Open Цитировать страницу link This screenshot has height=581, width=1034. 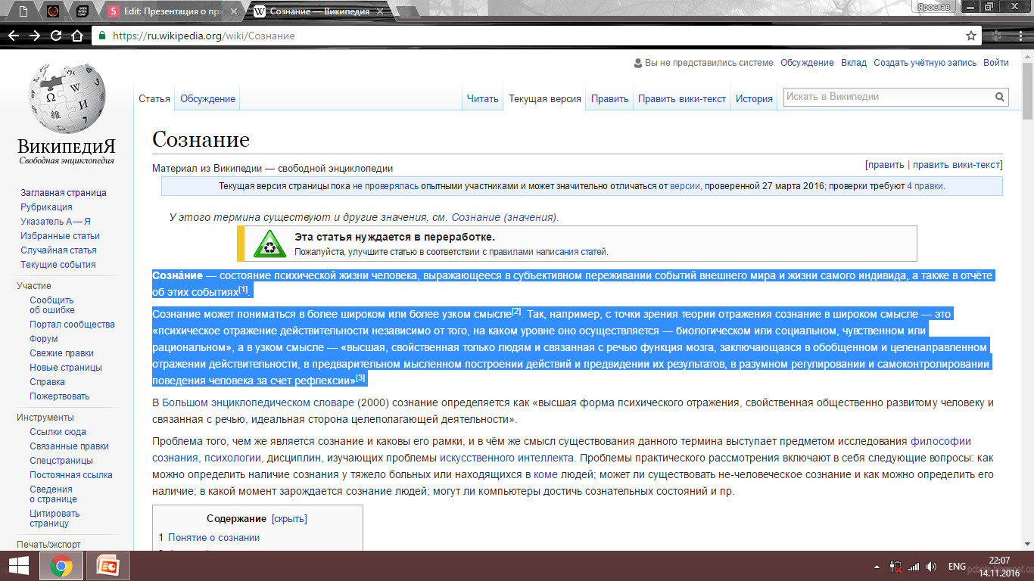[x=55, y=518]
